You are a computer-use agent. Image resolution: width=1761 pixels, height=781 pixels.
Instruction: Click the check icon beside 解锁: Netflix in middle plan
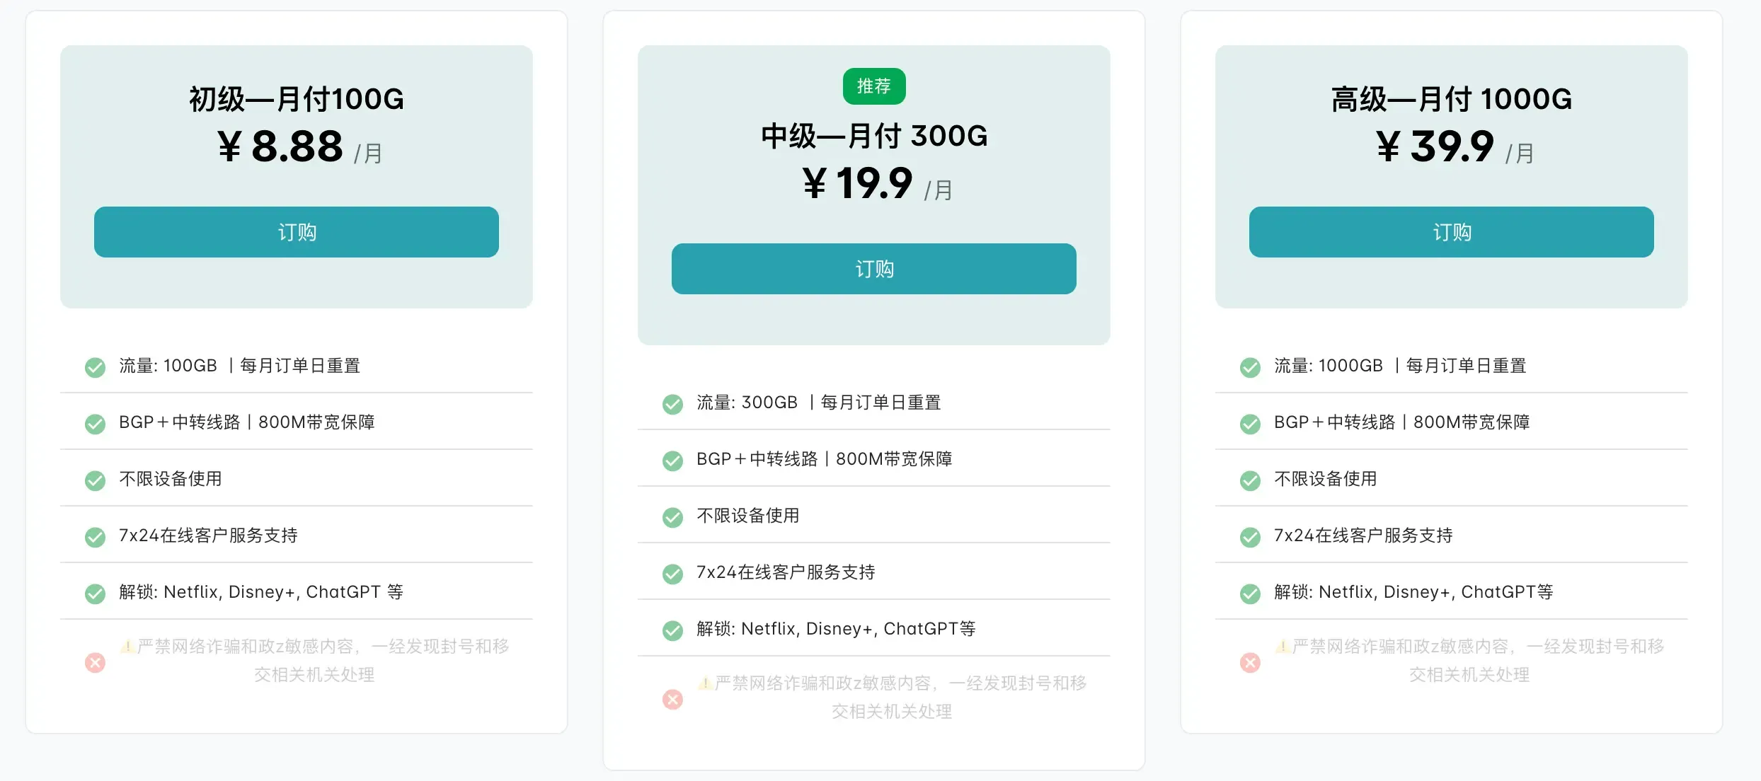673,630
